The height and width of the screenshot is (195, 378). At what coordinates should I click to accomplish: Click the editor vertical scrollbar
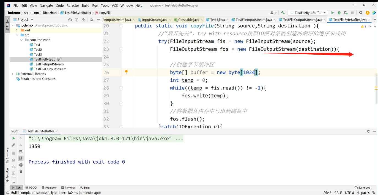tap(376, 89)
